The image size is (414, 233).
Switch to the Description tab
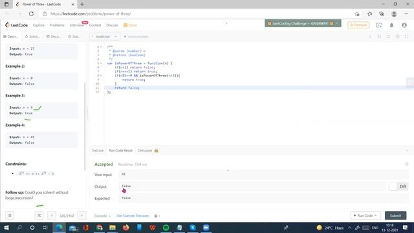(11, 36)
